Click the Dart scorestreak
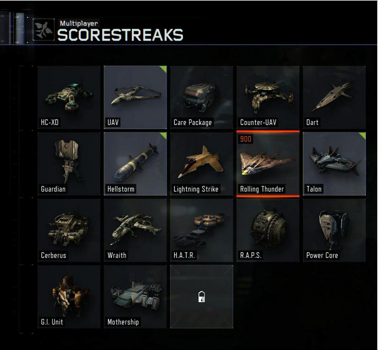 334,97
